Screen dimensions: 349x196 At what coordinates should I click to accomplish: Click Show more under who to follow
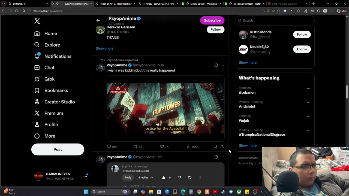point(248,62)
